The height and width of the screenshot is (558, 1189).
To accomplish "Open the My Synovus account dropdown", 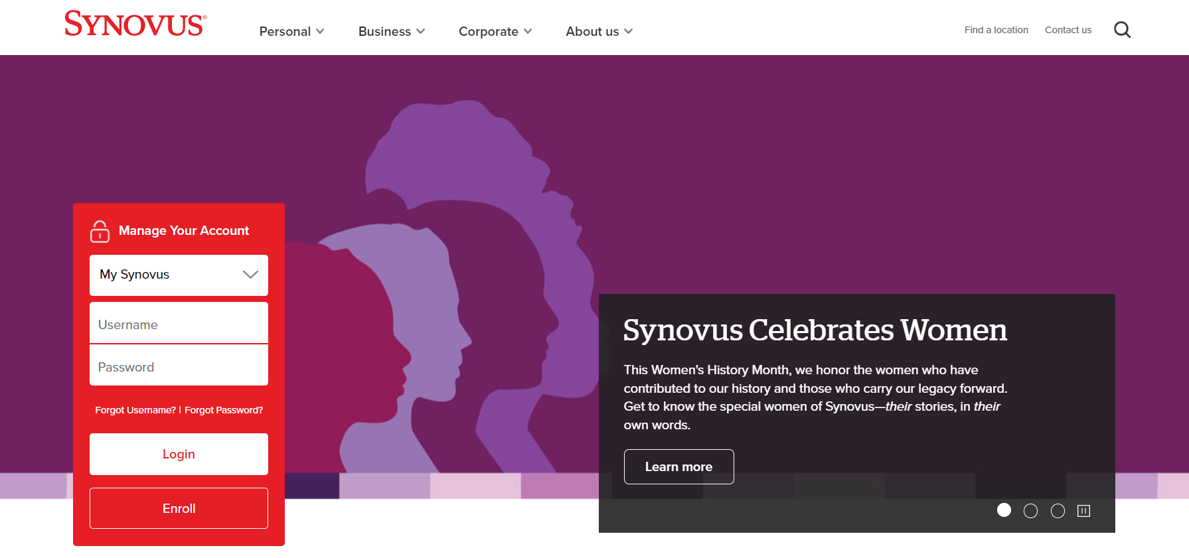I will click(x=179, y=275).
